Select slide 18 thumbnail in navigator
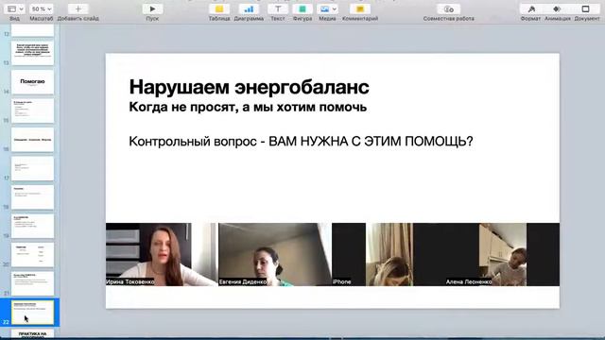This screenshot has height=340, width=605. point(32,197)
